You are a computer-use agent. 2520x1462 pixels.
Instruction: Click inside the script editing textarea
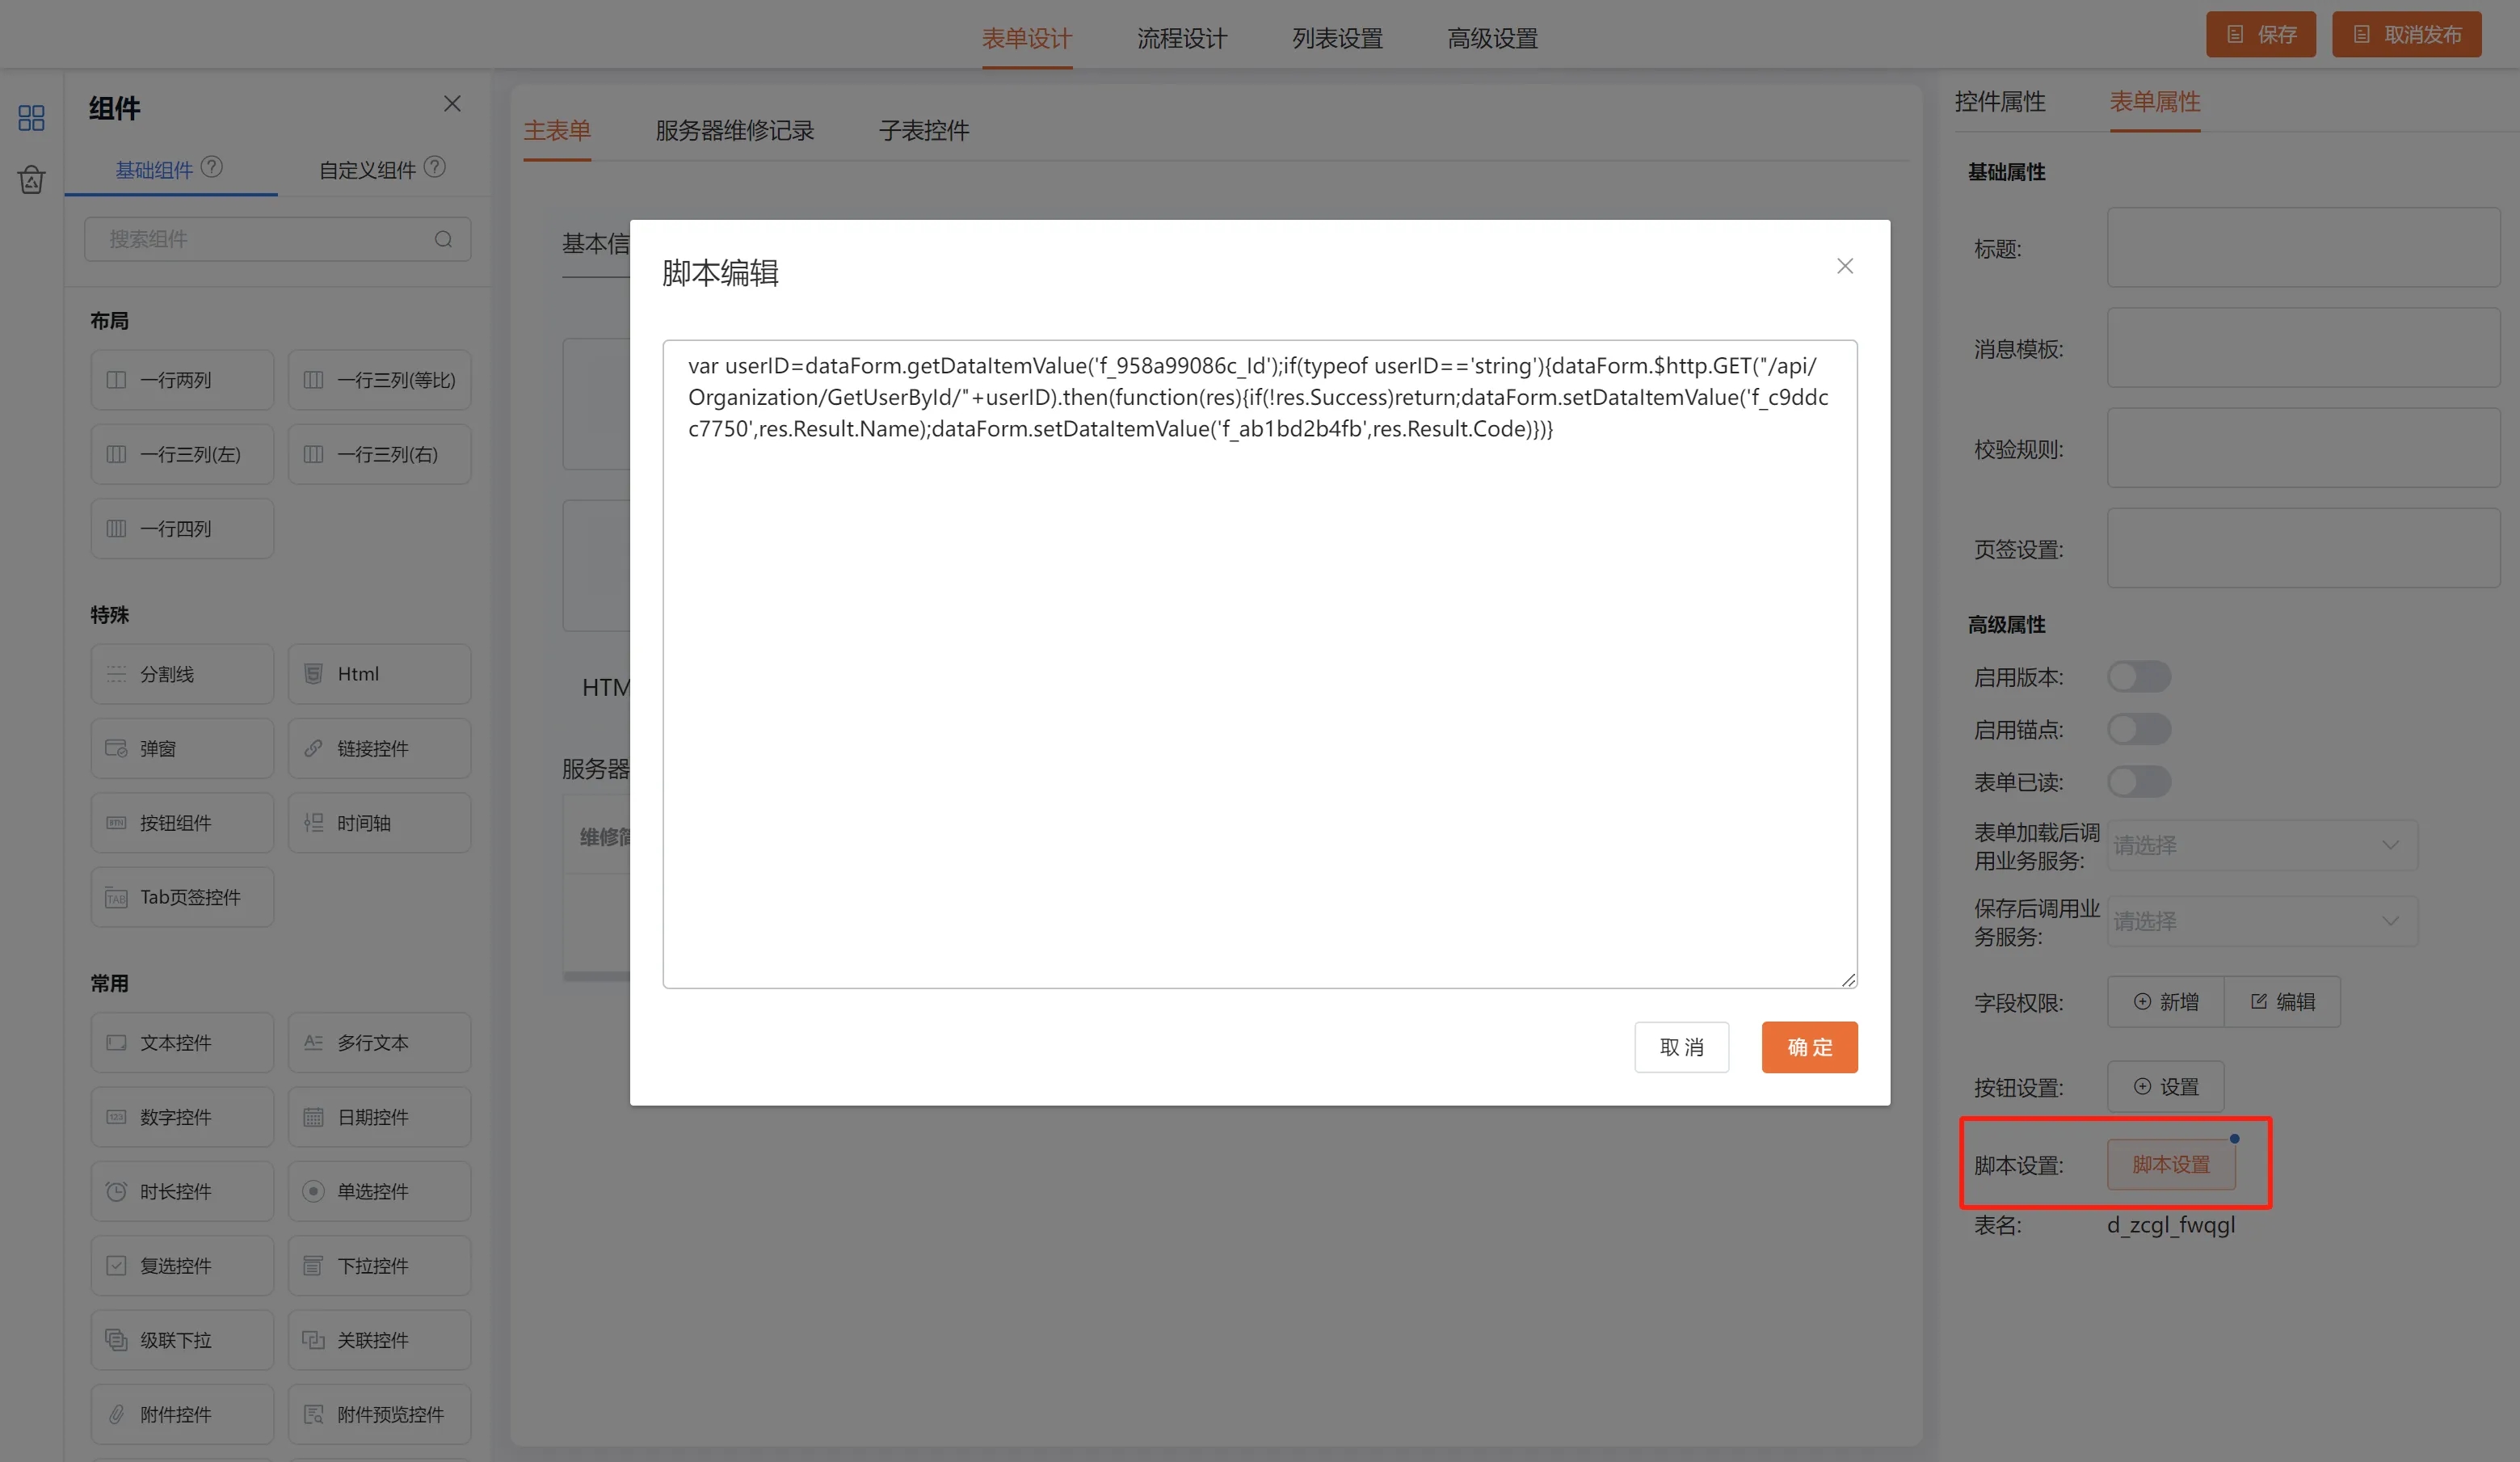click(x=1259, y=700)
